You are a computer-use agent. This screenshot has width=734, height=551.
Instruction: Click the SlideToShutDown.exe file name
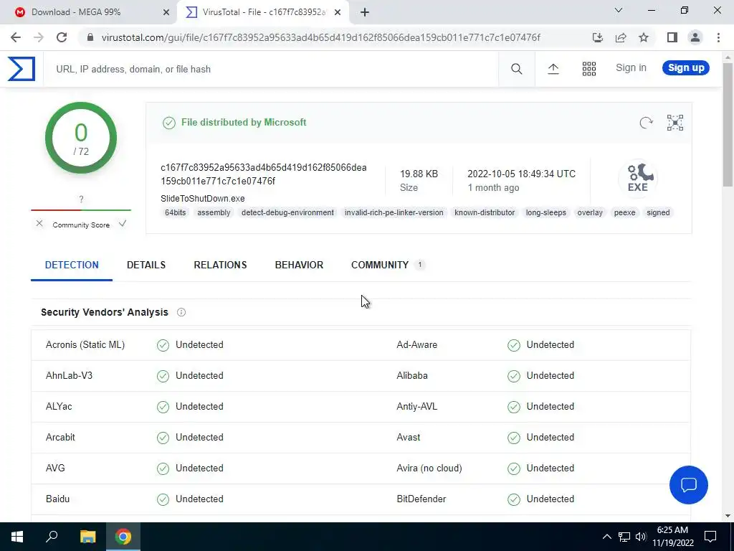tap(203, 199)
